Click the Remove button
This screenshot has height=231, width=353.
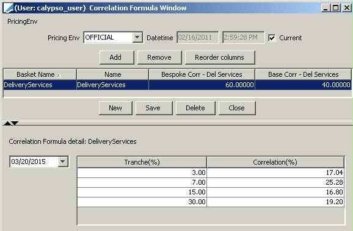159,57
